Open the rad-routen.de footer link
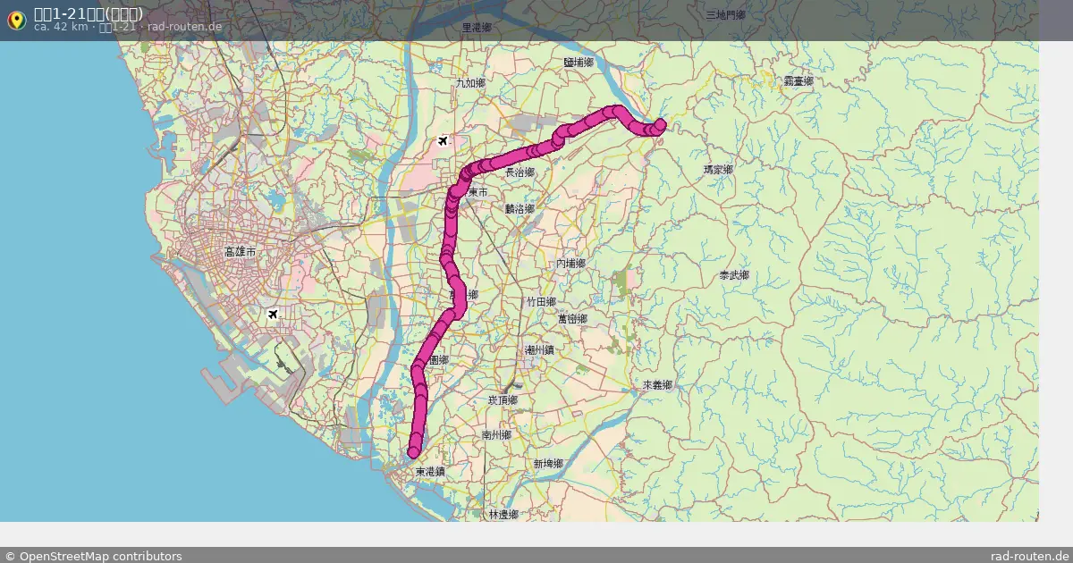The height and width of the screenshot is (563, 1073). tap(1029, 556)
